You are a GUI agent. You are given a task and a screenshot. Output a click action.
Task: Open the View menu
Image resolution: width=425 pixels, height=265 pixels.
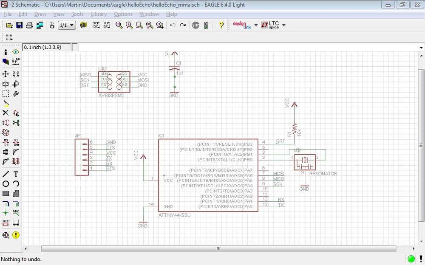tap(59, 14)
